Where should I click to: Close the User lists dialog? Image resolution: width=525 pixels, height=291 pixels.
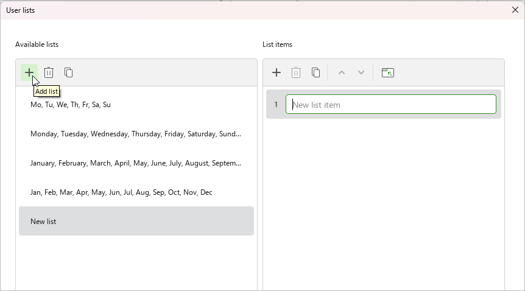(x=515, y=10)
